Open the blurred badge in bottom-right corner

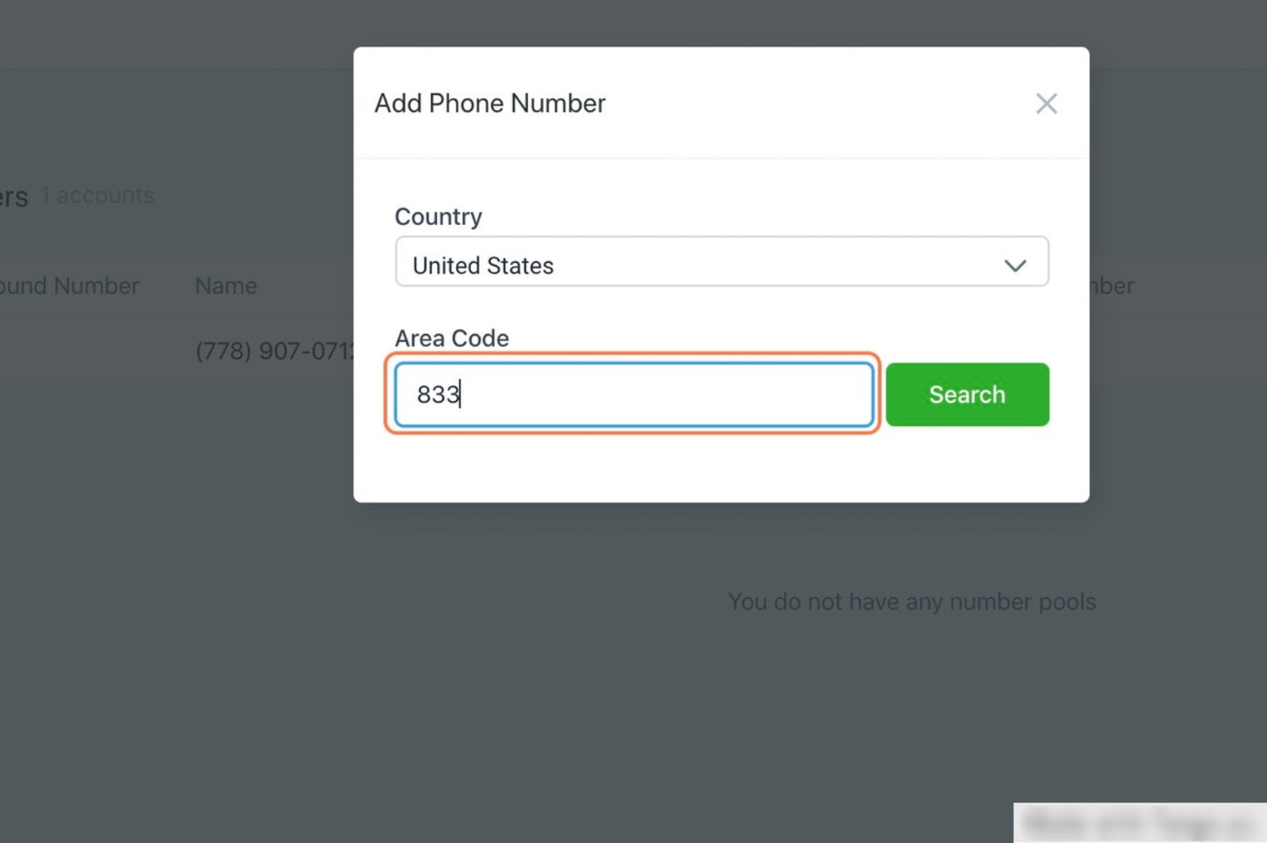tap(1139, 824)
